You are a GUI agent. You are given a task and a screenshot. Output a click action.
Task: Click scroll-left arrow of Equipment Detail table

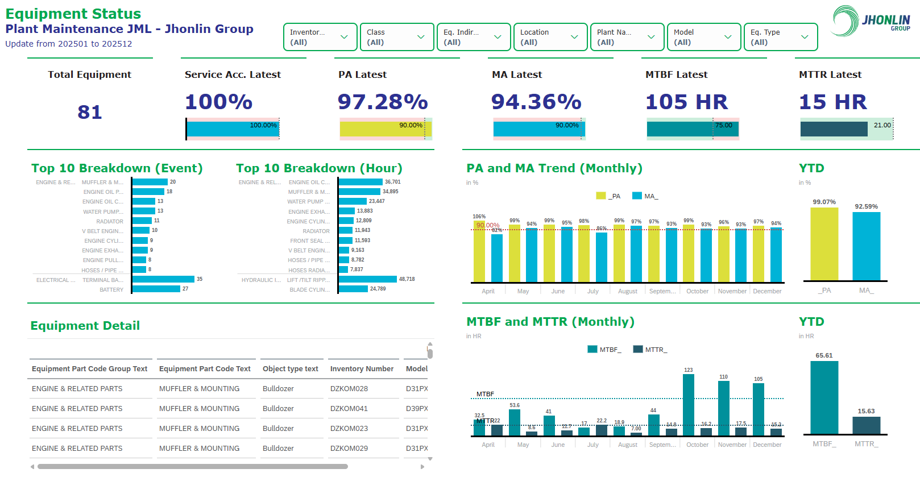click(x=32, y=467)
